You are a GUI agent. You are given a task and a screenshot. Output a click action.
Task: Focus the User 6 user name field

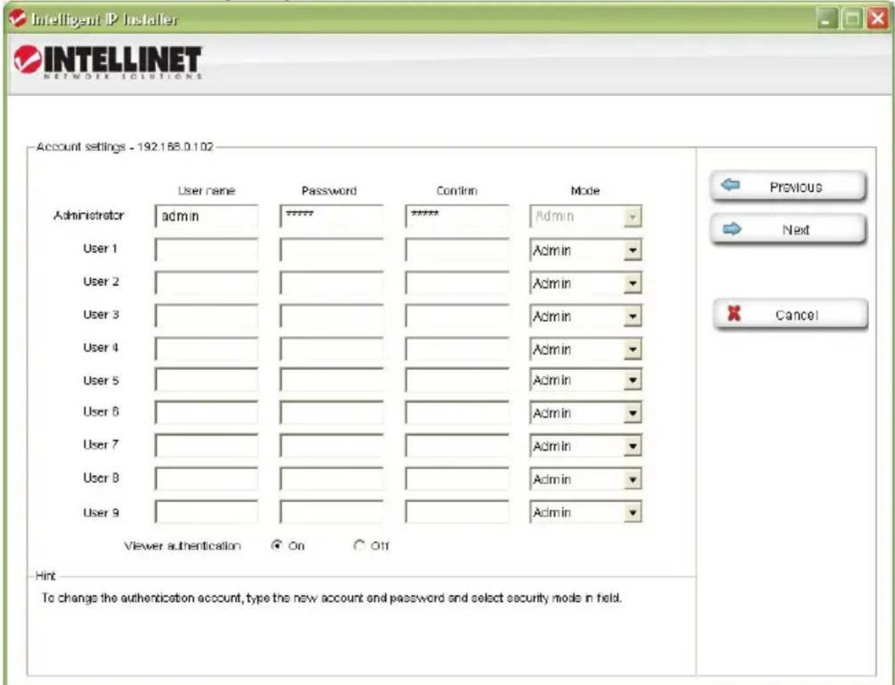[207, 412]
